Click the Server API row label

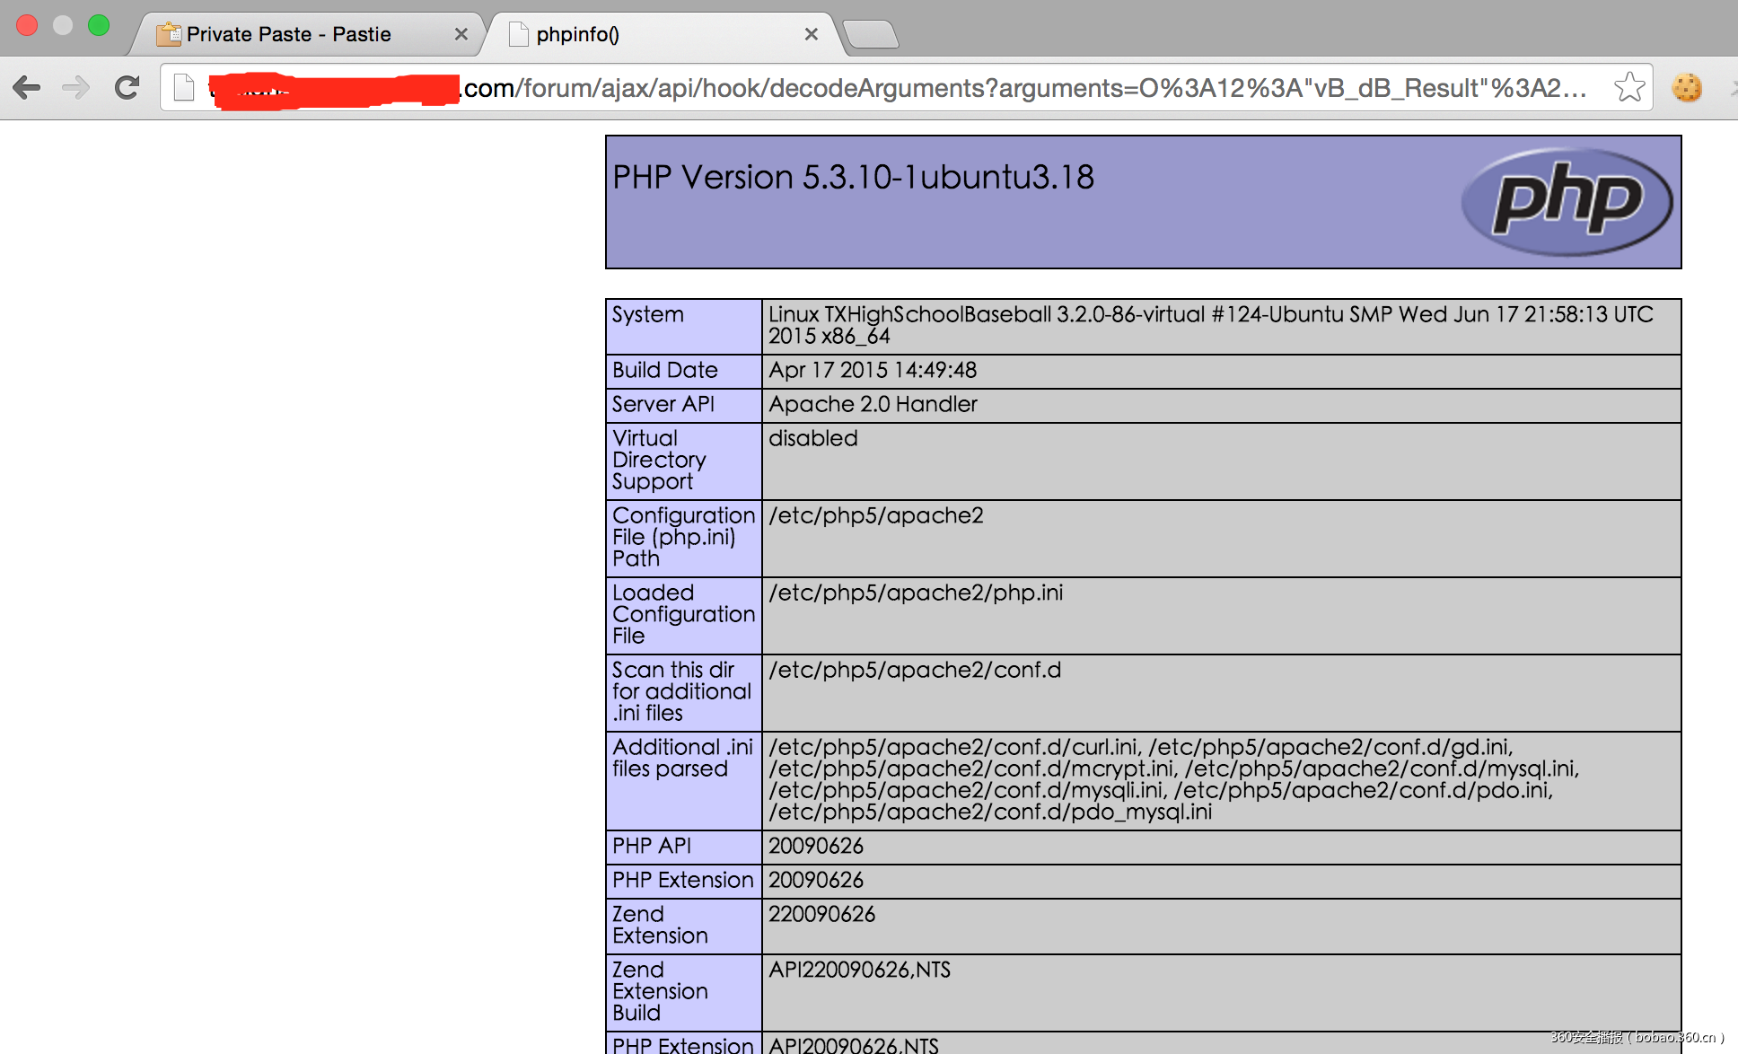point(663,405)
